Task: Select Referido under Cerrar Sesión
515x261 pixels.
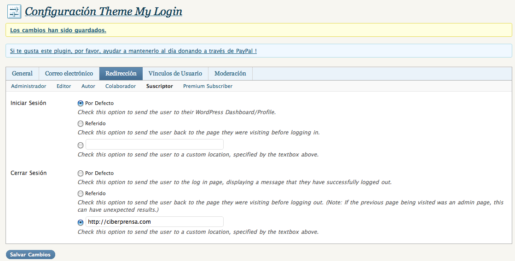Action: point(81,194)
